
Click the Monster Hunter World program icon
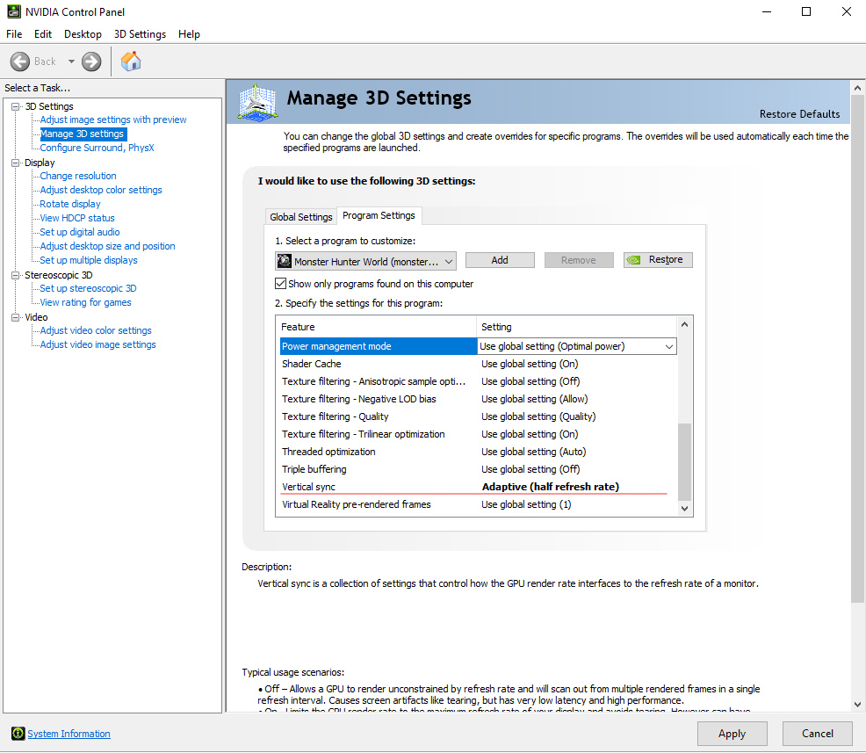[285, 261]
